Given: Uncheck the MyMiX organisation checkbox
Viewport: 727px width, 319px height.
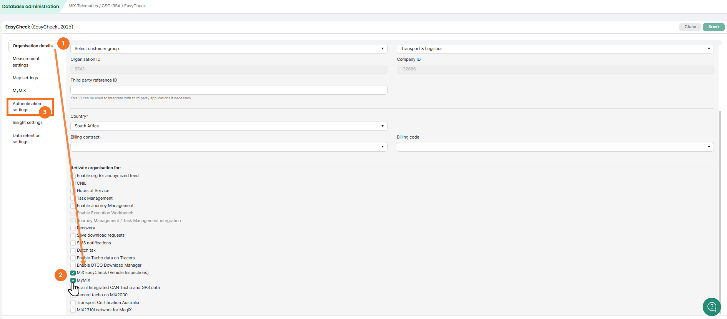Looking at the screenshot, I should click(73, 281).
